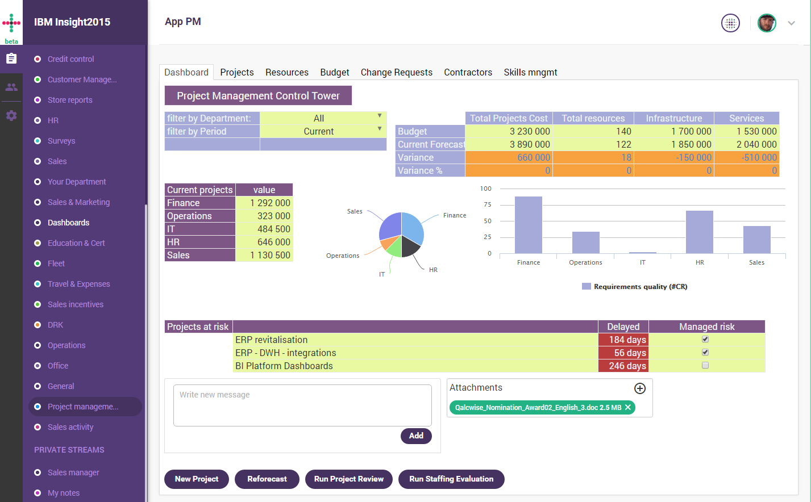The width and height of the screenshot is (811, 502).
Task: Add attachment with the plus circle icon
Action: tap(640, 388)
